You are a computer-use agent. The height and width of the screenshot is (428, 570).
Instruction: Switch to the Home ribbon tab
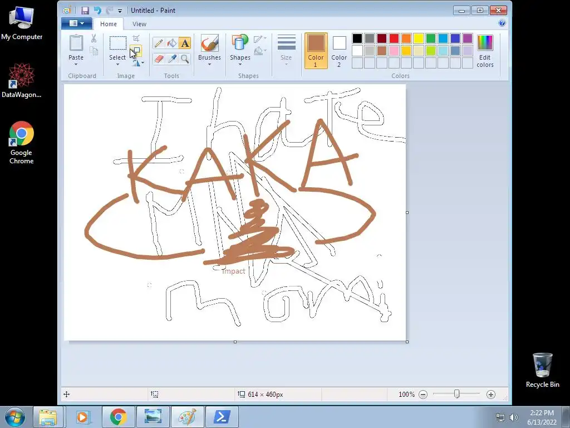click(x=109, y=24)
